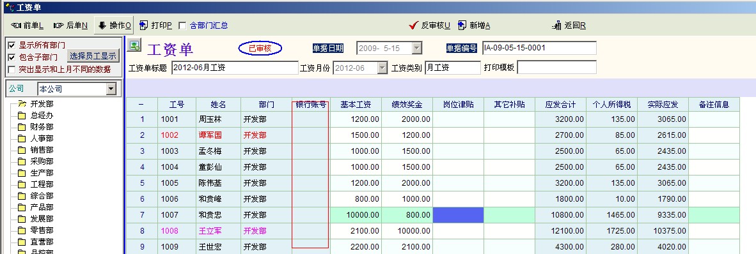The width and height of the screenshot is (756, 254).
Task: Click the blue highlighted 岗位津贴 cell
Action: coord(458,215)
